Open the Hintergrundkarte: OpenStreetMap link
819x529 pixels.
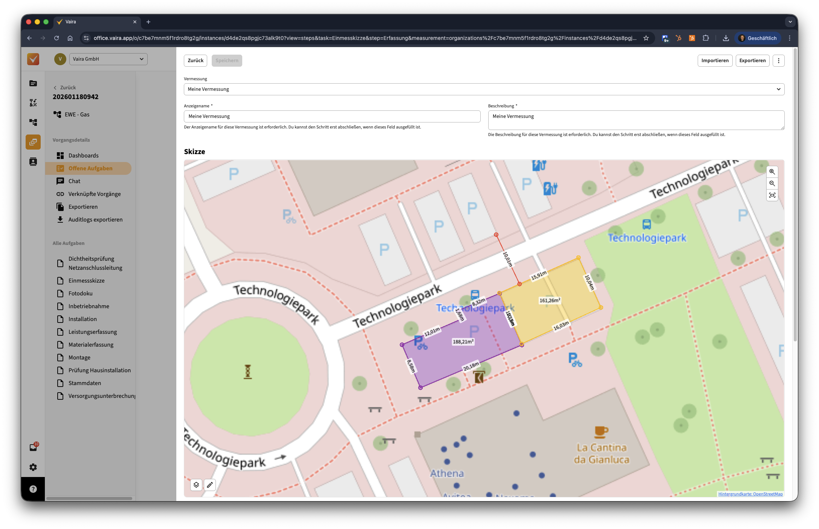point(750,494)
